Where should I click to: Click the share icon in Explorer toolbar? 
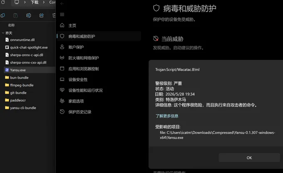(x=42, y=15)
